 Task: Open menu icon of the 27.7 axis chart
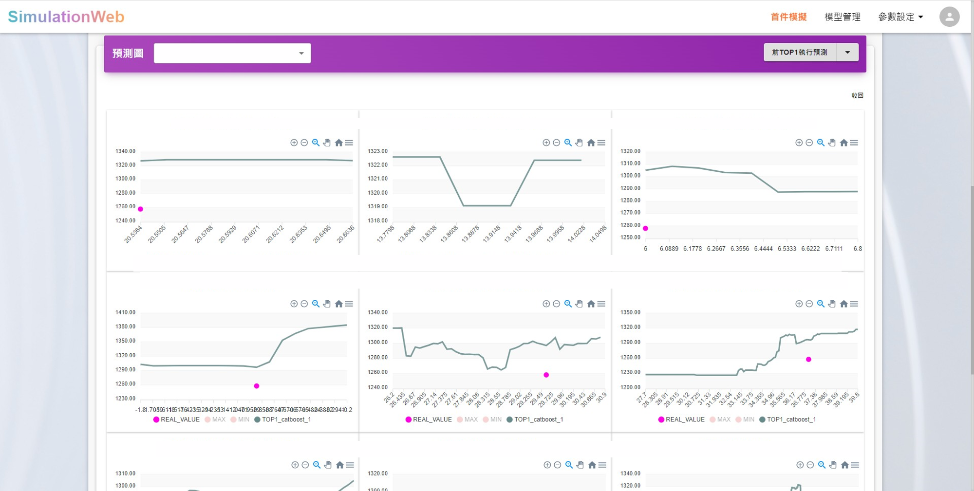click(x=854, y=304)
